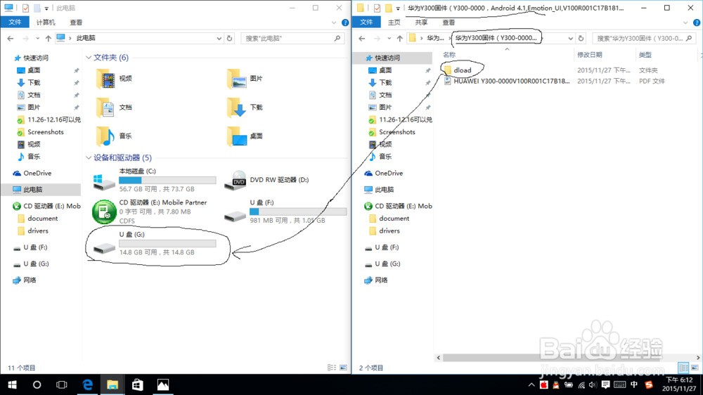
Task: Click horizontal scrollbar in right window
Action: pos(568,357)
